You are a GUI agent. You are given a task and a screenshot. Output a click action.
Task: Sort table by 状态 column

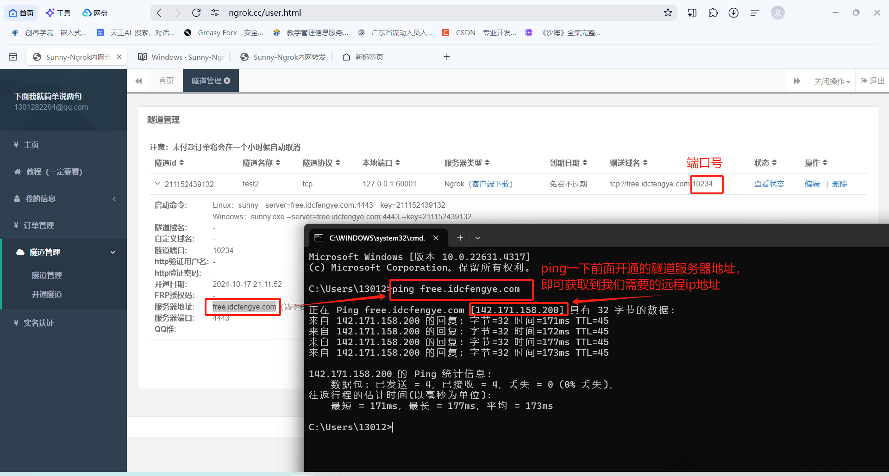coord(765,163)
